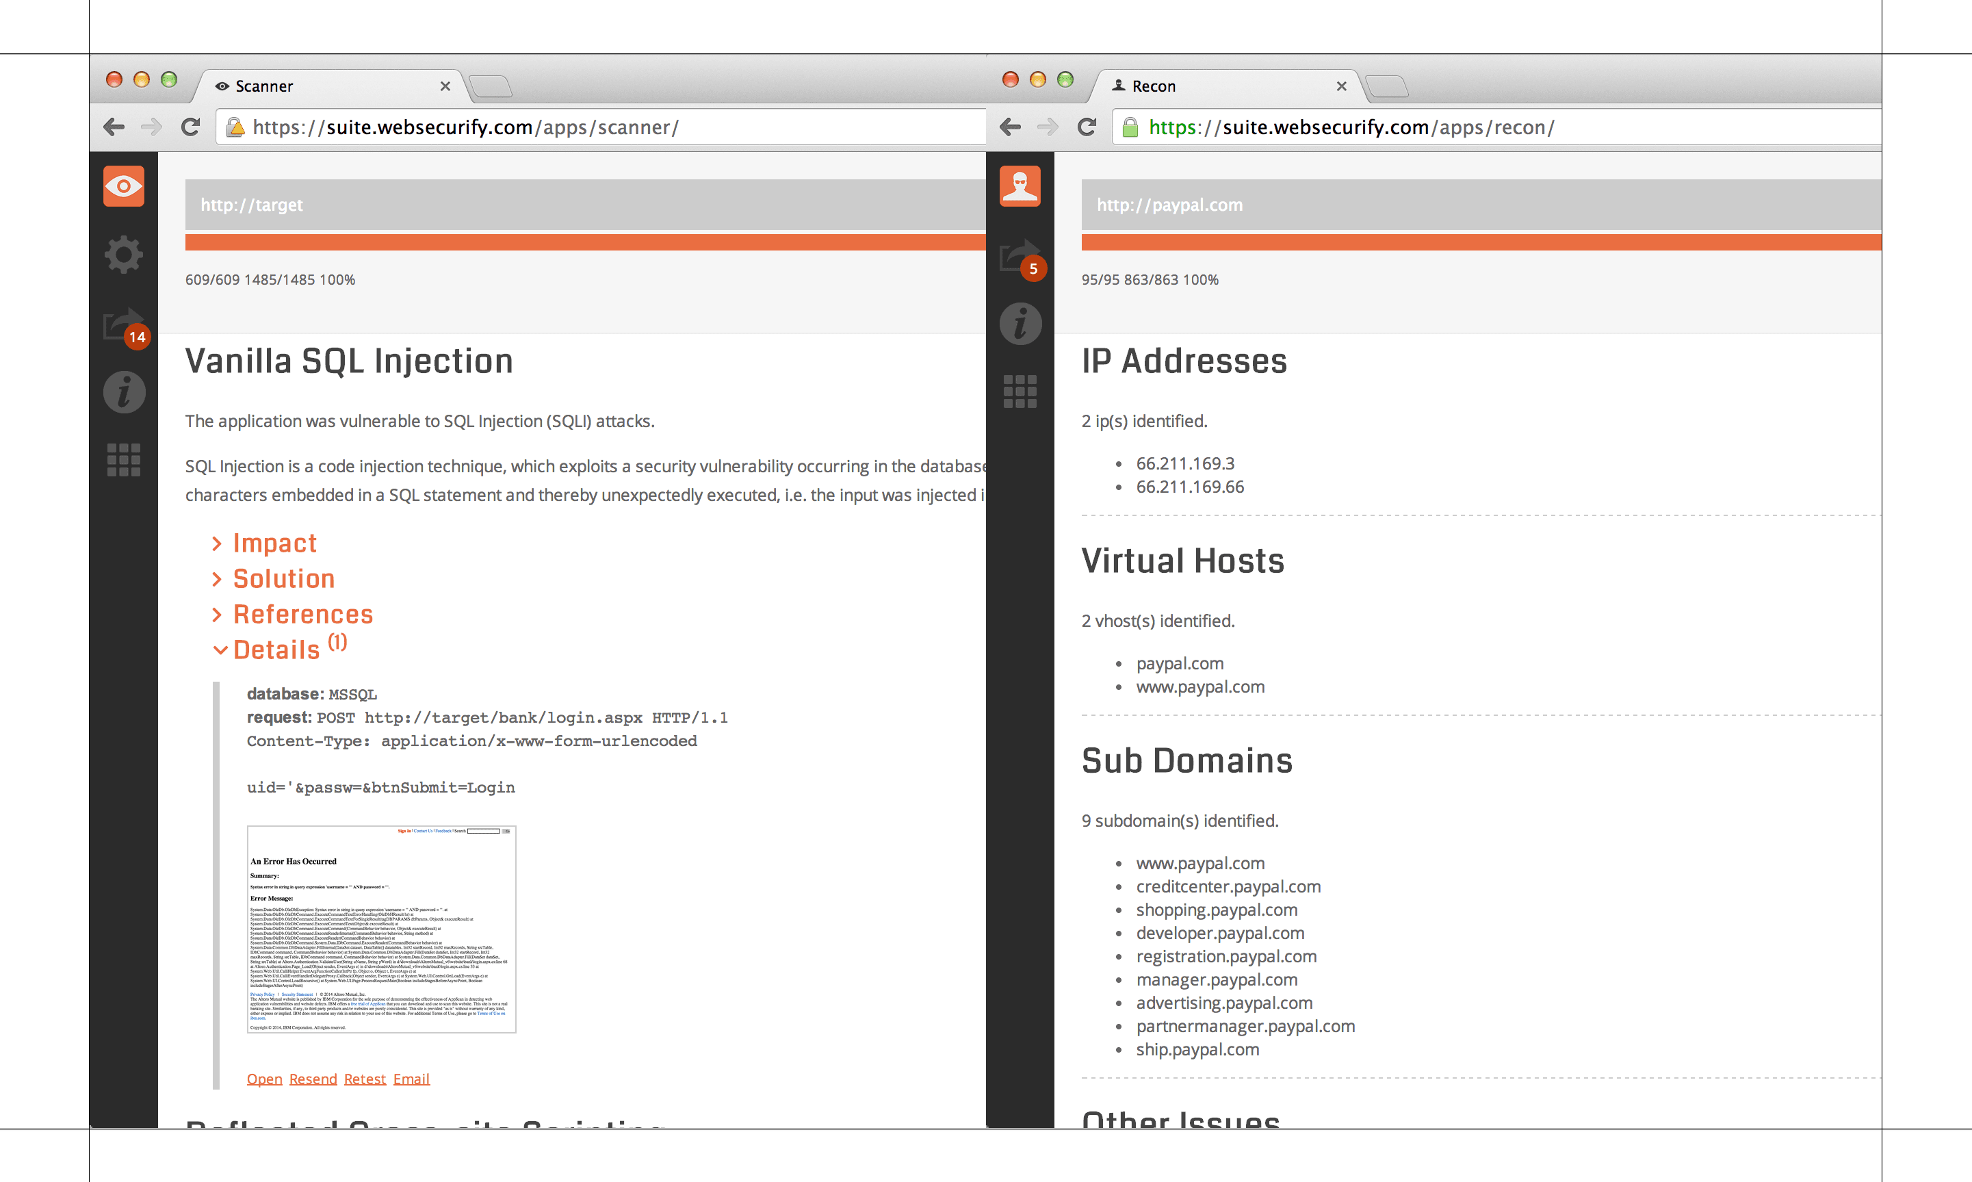Click the http://paypal.com input field
The width and height of the screenshot is (1972, 1182).
1481,205
